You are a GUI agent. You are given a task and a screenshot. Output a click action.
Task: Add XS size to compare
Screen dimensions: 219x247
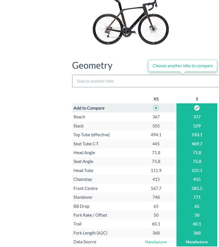[x=156, y=108]
